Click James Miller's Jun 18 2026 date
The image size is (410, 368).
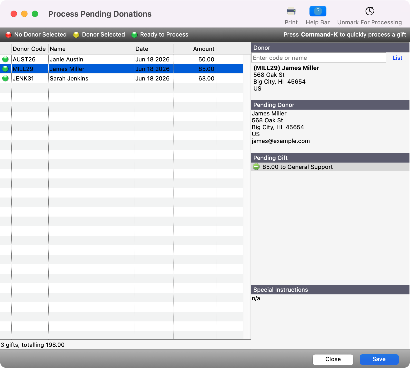tap(153, 69)
